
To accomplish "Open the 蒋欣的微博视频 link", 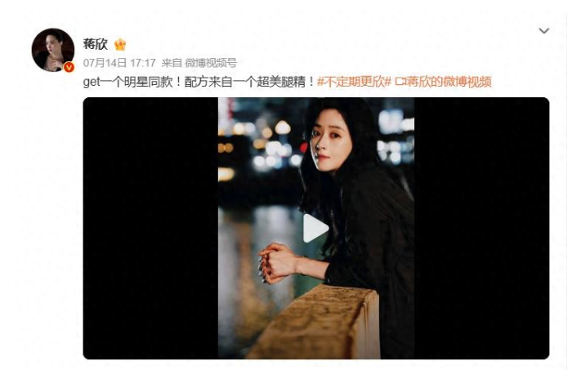I will [x=449, y=82].
